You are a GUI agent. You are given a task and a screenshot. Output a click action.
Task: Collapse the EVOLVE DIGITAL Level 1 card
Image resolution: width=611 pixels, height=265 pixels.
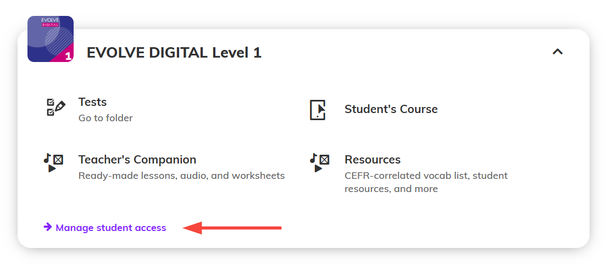pos(558,52)
